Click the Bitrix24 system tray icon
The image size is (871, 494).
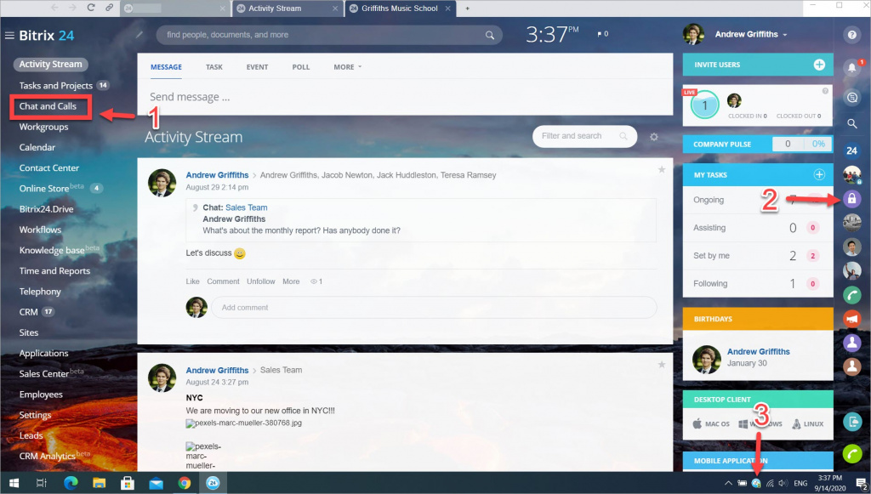pyautogui.click(x=756, y=483)
